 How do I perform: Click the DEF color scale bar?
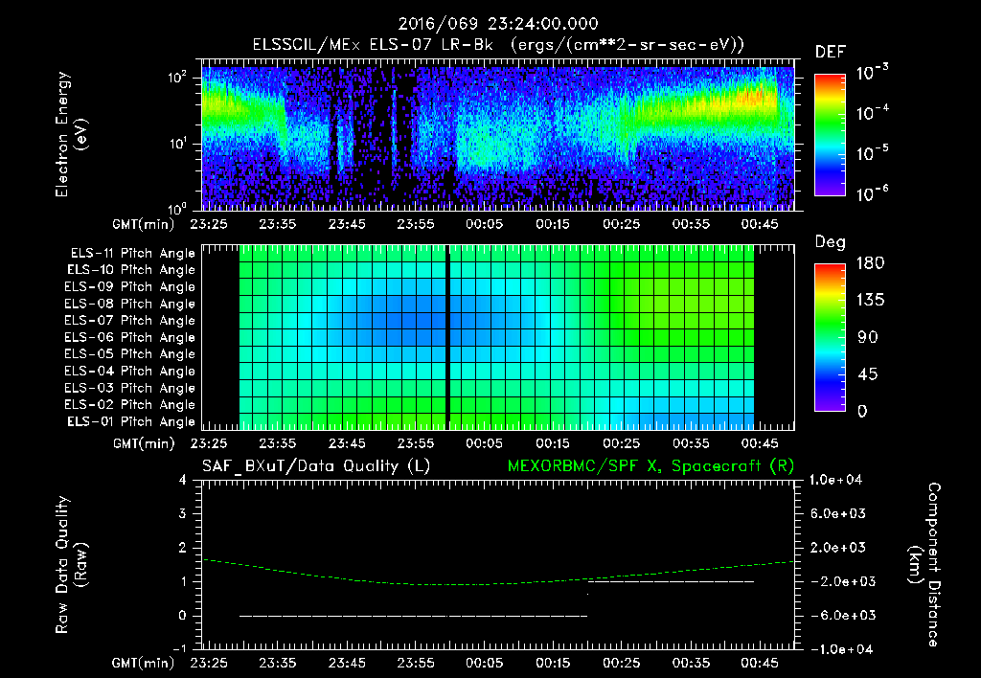[830, 134]
